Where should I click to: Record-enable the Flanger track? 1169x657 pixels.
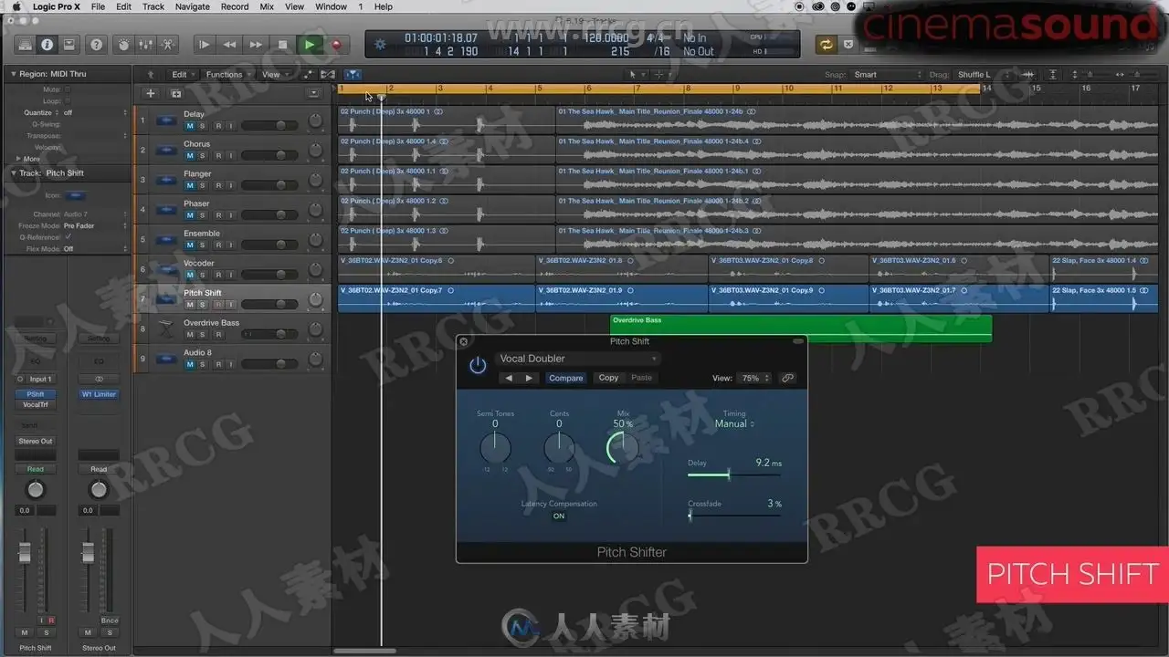(217, 185)
